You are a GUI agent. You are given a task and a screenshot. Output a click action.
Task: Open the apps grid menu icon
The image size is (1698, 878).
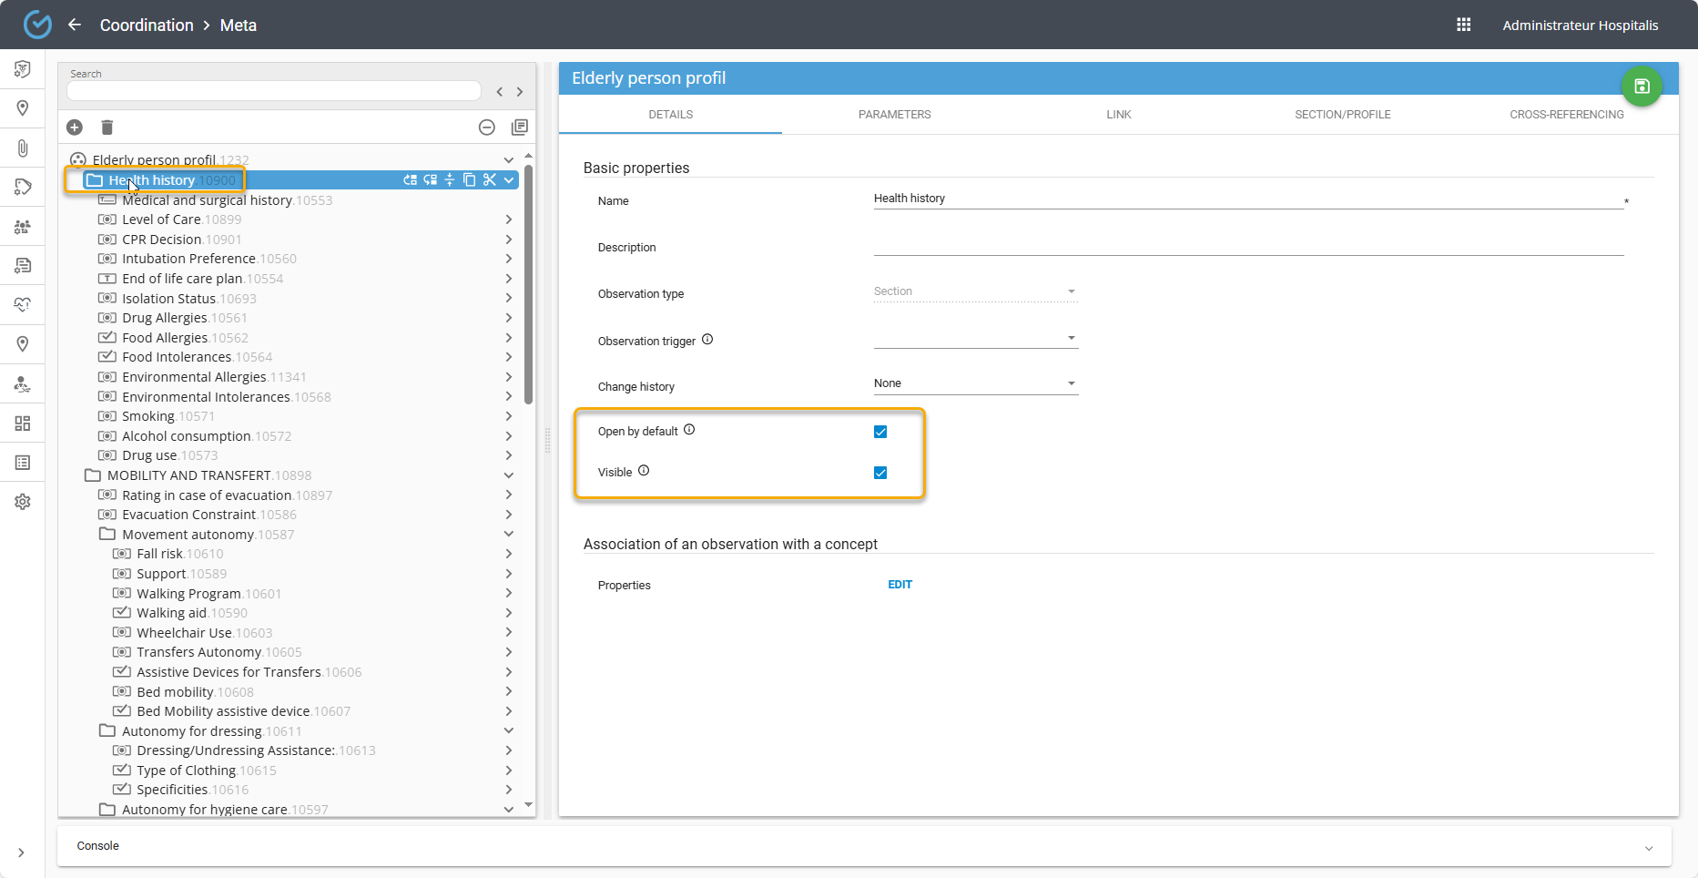[1463, 25]
